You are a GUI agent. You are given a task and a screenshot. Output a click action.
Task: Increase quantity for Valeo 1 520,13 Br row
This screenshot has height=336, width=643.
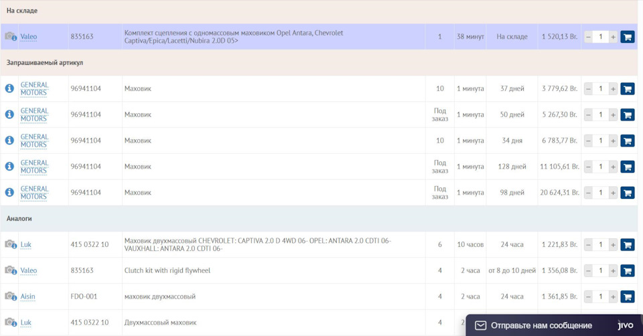pyautogui.click(x=613, y=37)
